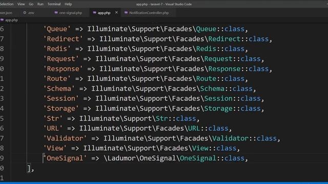Image resolution: width=328 pixels, height=184 pixels.
Task: Open the Run menu
Action: (40, 4)
